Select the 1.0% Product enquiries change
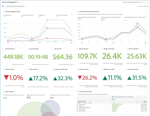Viewport: 150px width, 116px height. coord(13,78)
